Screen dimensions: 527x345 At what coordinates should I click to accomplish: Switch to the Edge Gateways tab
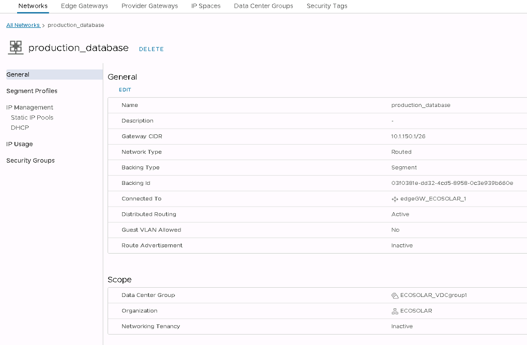[84, 6]
